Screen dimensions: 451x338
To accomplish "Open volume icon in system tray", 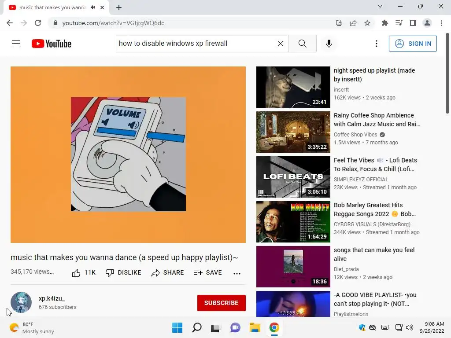I will click(x=409, y=327).
